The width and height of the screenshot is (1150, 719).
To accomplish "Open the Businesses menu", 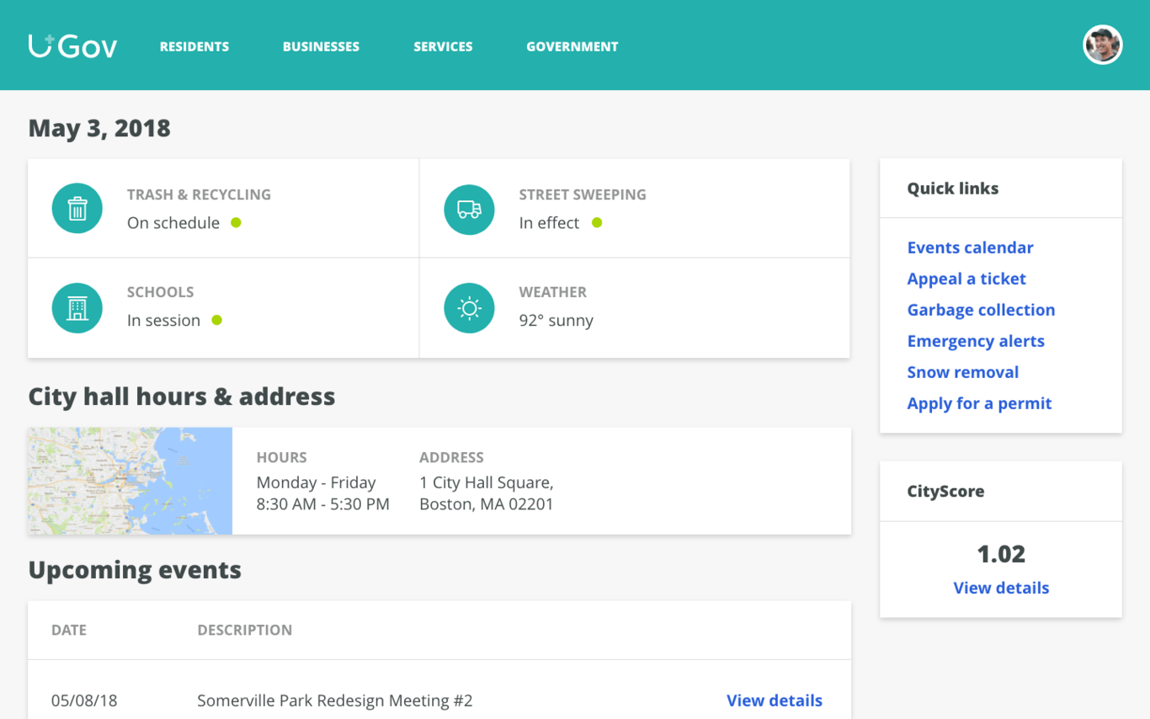I will point(321,47).
